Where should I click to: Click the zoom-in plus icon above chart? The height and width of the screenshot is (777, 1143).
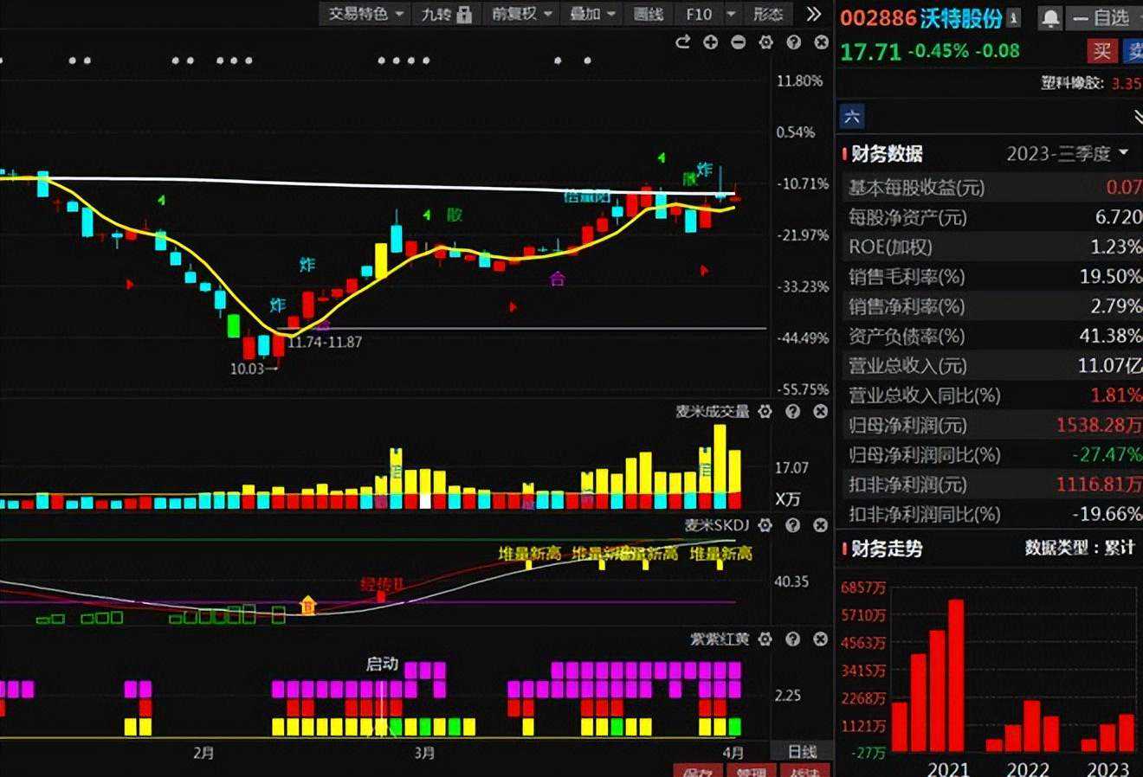(x=710, y=42)
